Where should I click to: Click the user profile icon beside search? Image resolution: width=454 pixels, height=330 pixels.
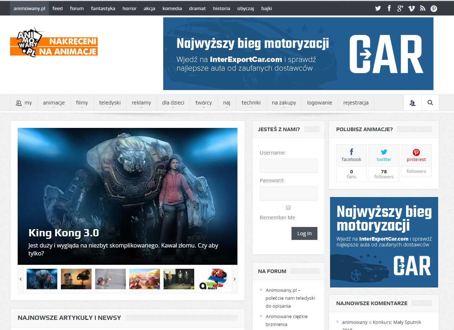coord(413,103)
